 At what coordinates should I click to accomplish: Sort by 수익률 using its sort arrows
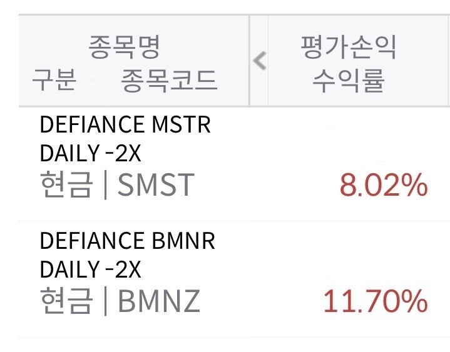[x=401, y=80]
